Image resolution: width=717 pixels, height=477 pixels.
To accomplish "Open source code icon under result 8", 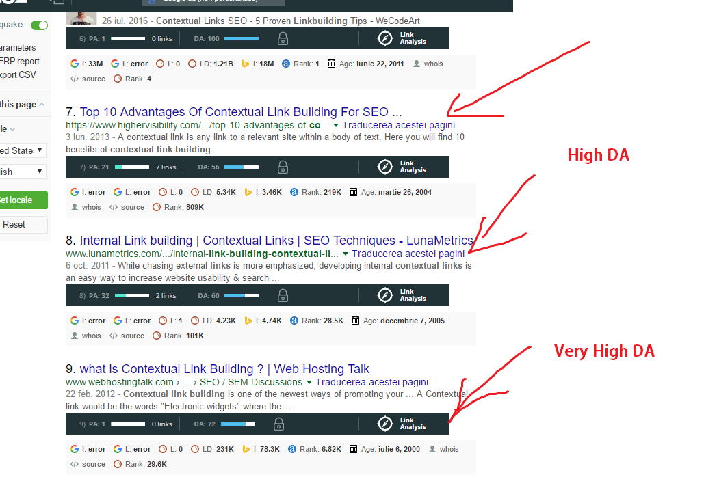I will (114, 336).
